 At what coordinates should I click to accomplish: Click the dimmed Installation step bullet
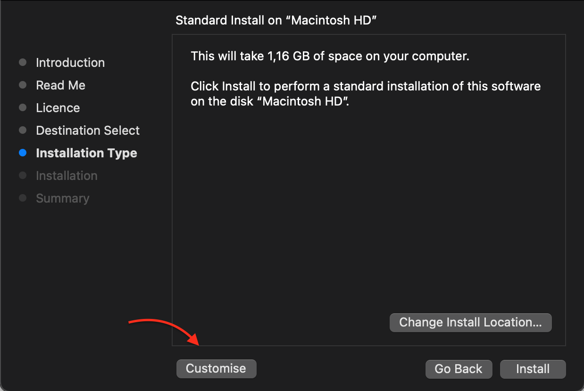(x=23, y=176)
